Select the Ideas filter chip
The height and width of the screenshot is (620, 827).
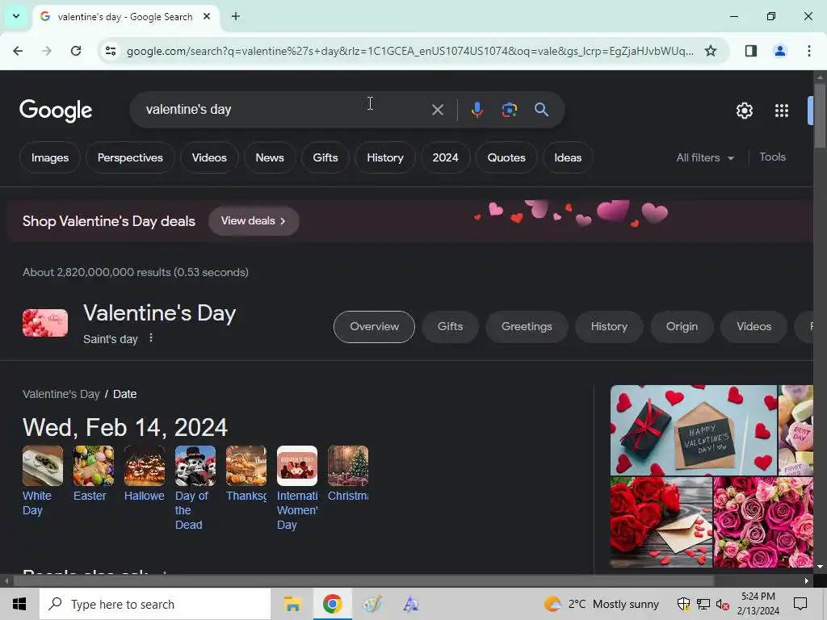[568, 157]
